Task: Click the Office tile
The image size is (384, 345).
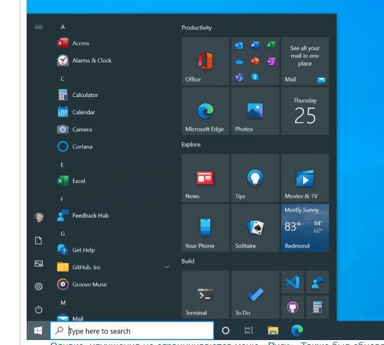Action: pyautogui.click(x=205, y=61)
